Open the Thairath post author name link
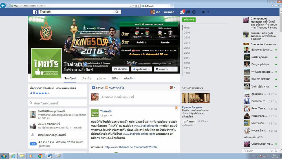282x159 pixels. (106, 111)
